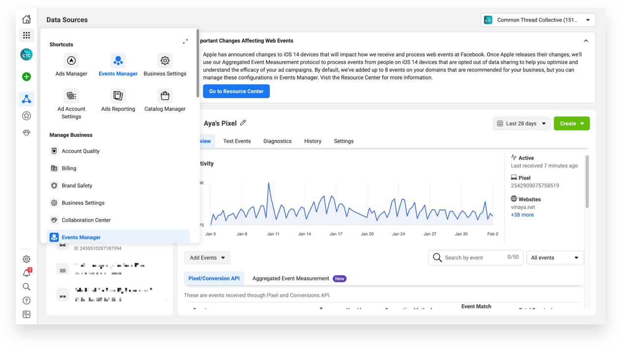Open the notifications bell icon

[x=27, y=273]
